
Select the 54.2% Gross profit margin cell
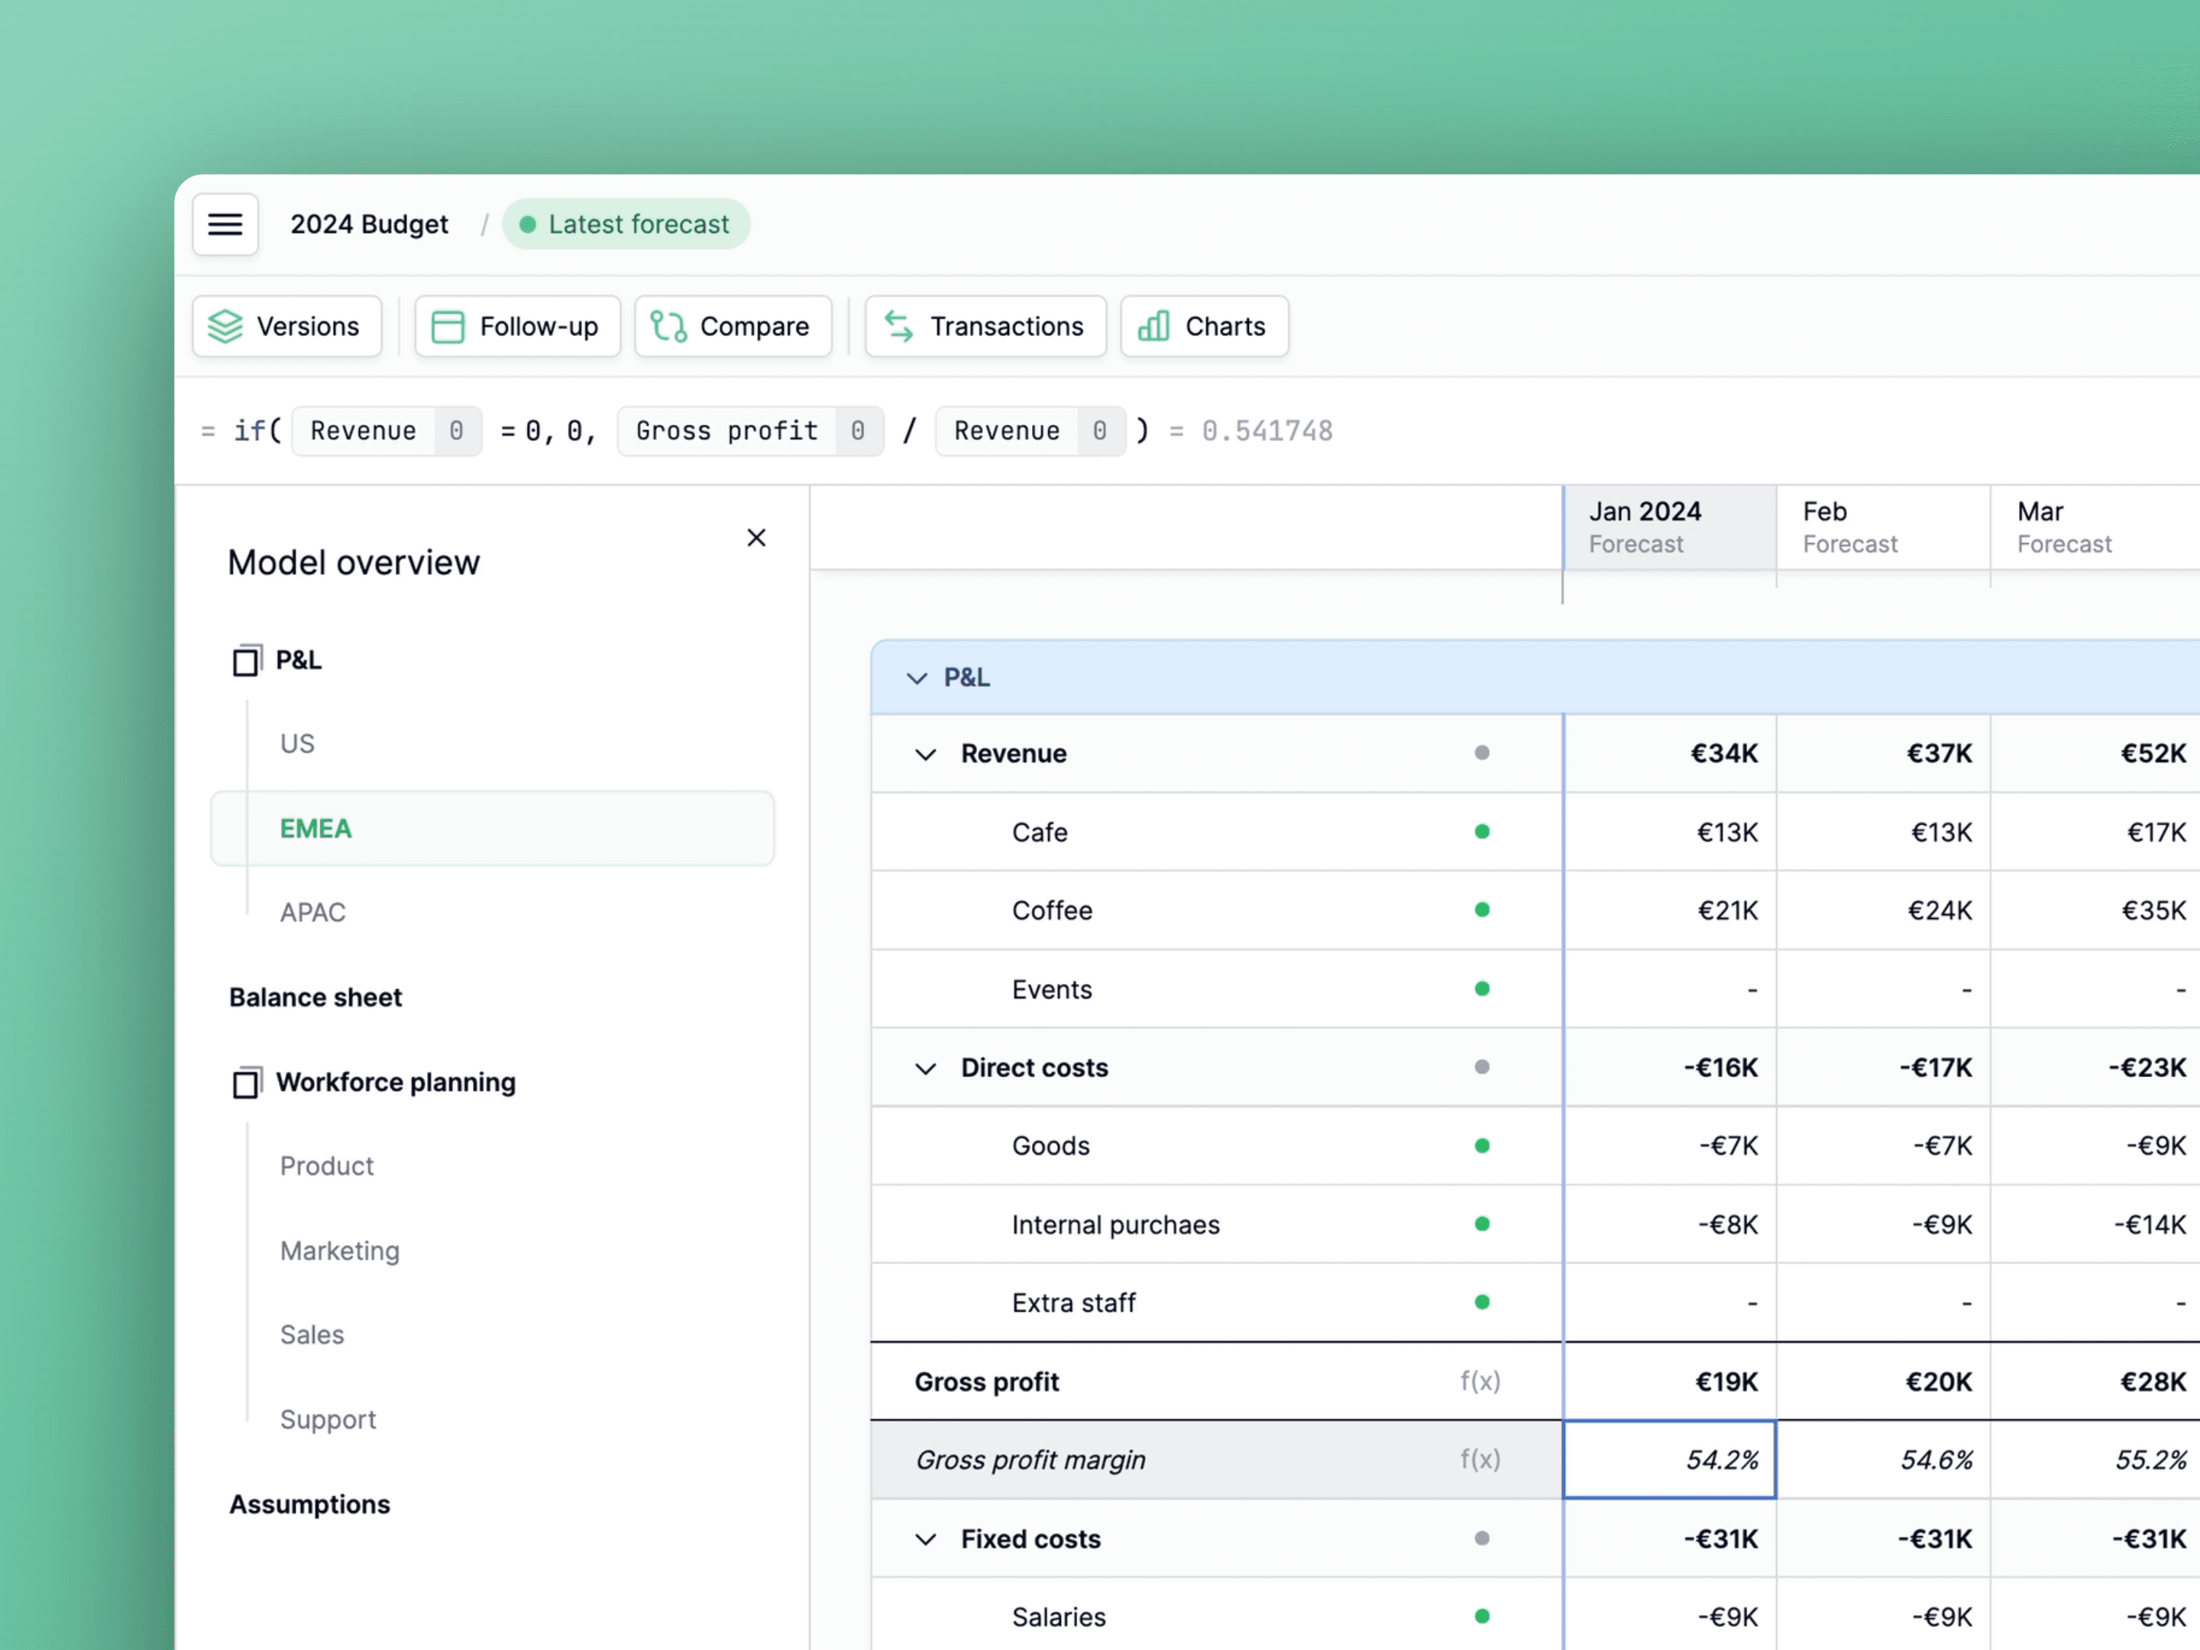pyautogui.click(x=1670, y=1459)
